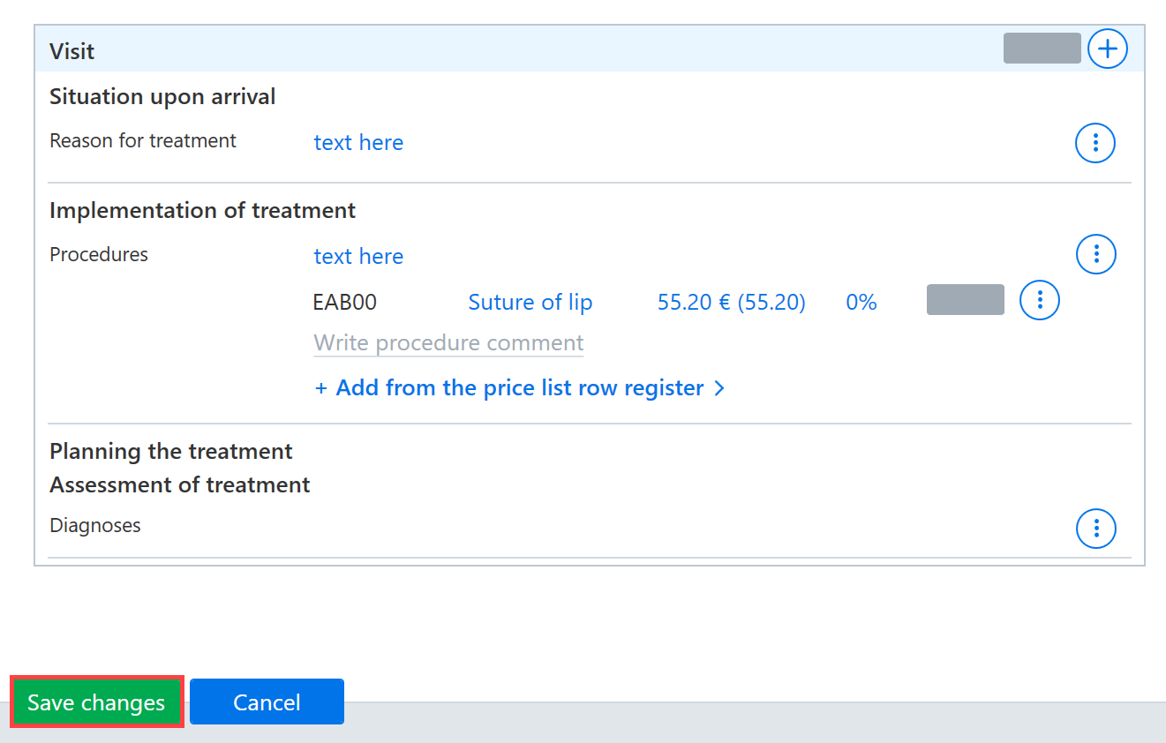The width and height of the screenshot is (1166, 743).
Task: Focus the Write procedure comment field
Action: pyautogui.click(x=448, y=343)
